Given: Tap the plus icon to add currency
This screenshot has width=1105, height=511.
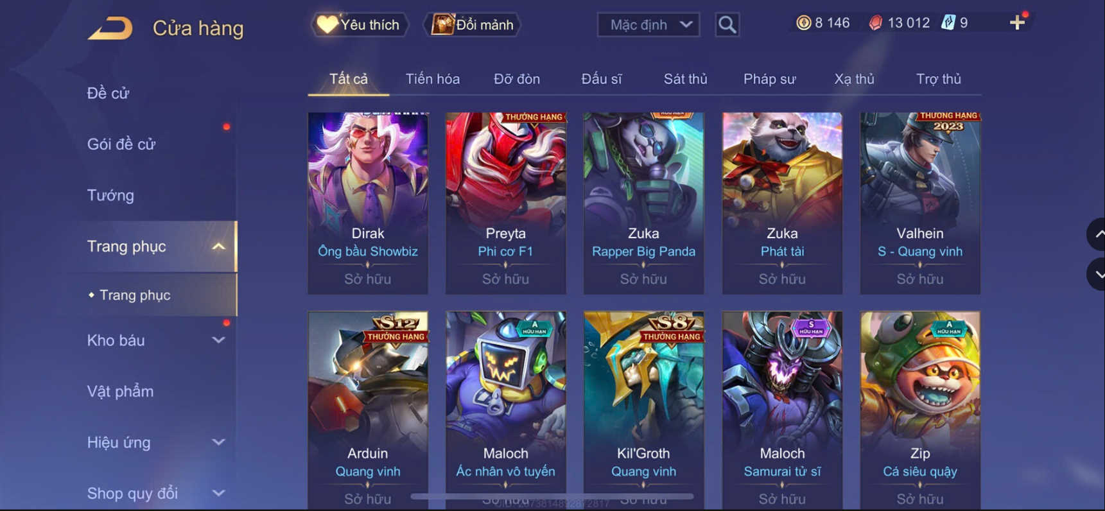Looking at the screenshot, I should (1017, 23).
